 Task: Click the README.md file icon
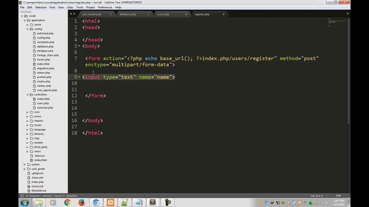29,191
